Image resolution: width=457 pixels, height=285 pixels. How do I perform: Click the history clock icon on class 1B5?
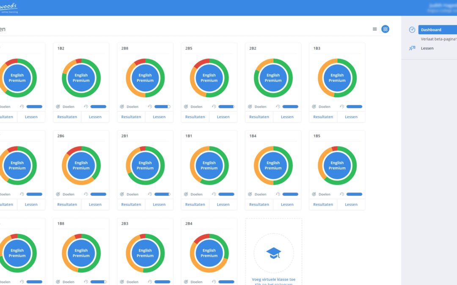(342, 194)
